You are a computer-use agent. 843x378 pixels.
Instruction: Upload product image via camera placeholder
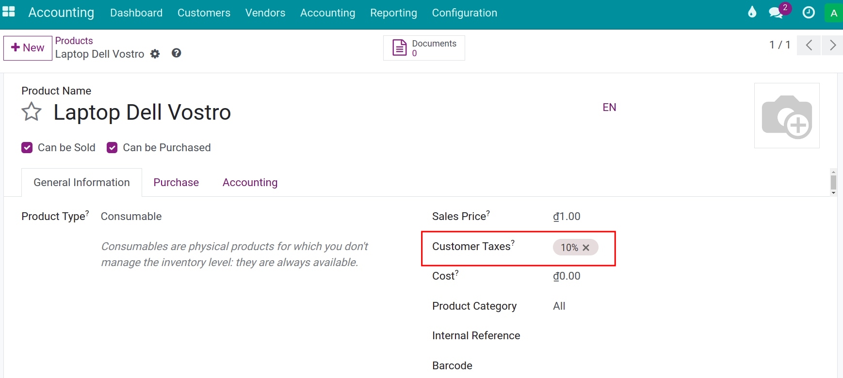tap(787, 115)
